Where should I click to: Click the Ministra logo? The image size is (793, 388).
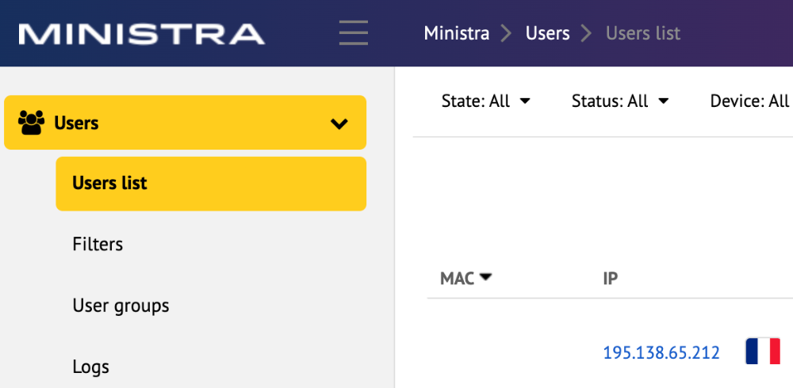click(142, 34)
